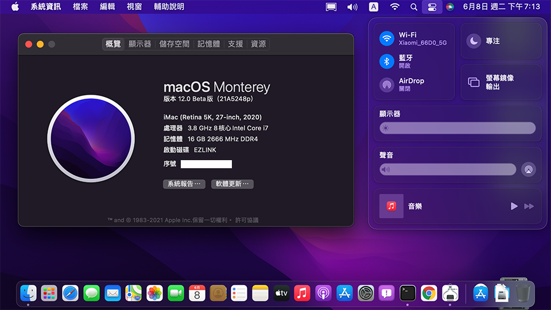This screenshot has height=310, width=551.
Task: Open the display icon in menu bar
Action: tap(331, 7)
